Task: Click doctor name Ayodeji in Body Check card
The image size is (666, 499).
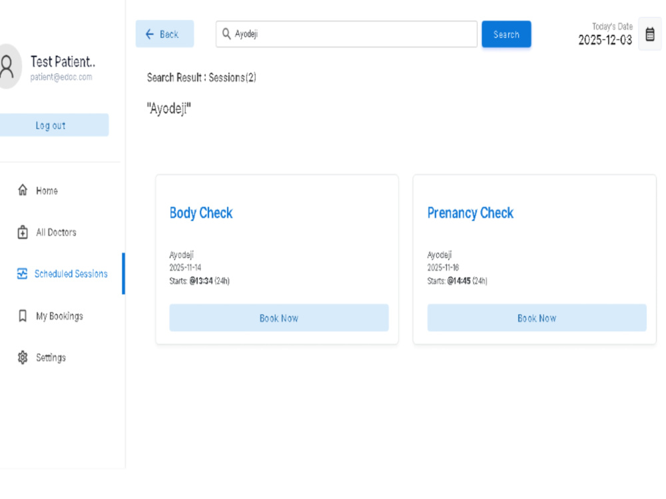Action: click(x=181, y=255)
